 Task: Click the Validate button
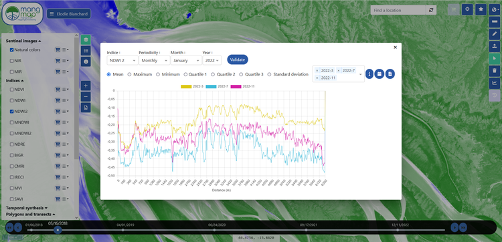pos(238,59)
